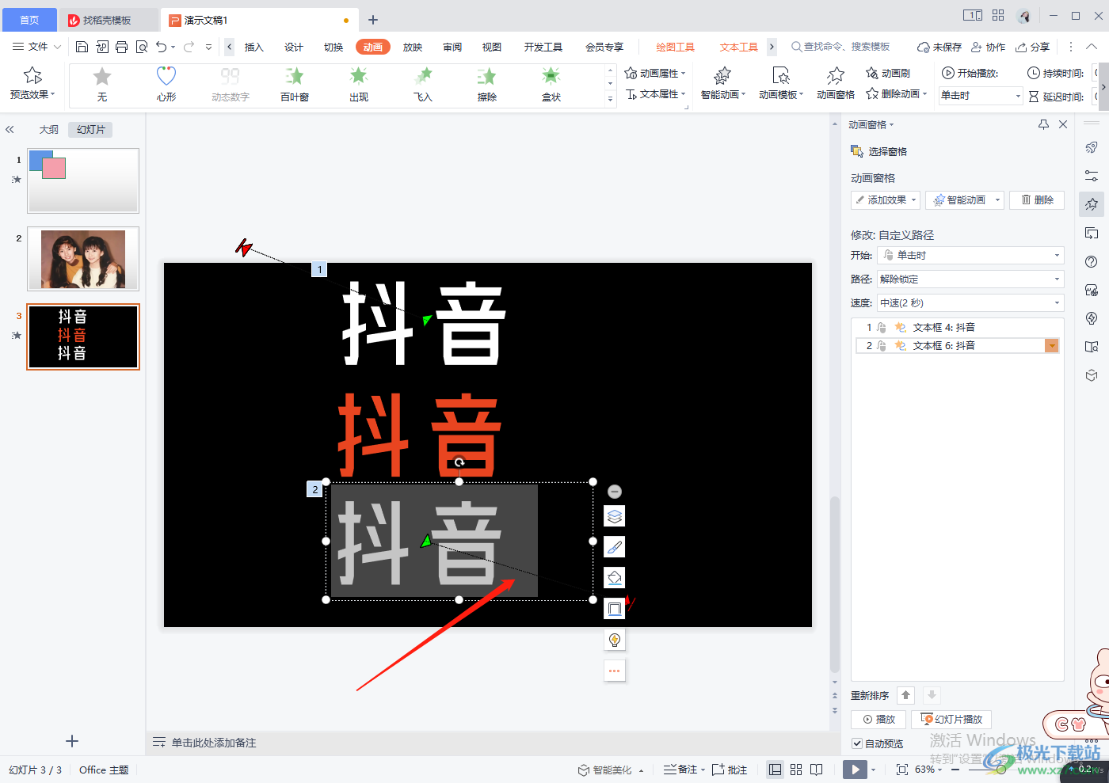Switch to the 找稻壳模板 tab
1109x783 pixels.
pyautogui.click(x=108, y=20)
